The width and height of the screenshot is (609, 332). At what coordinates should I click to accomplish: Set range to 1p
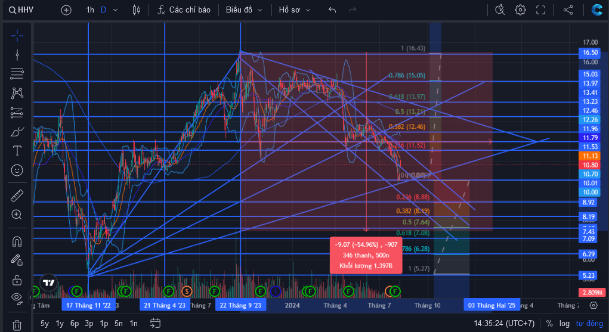[104, 324]
